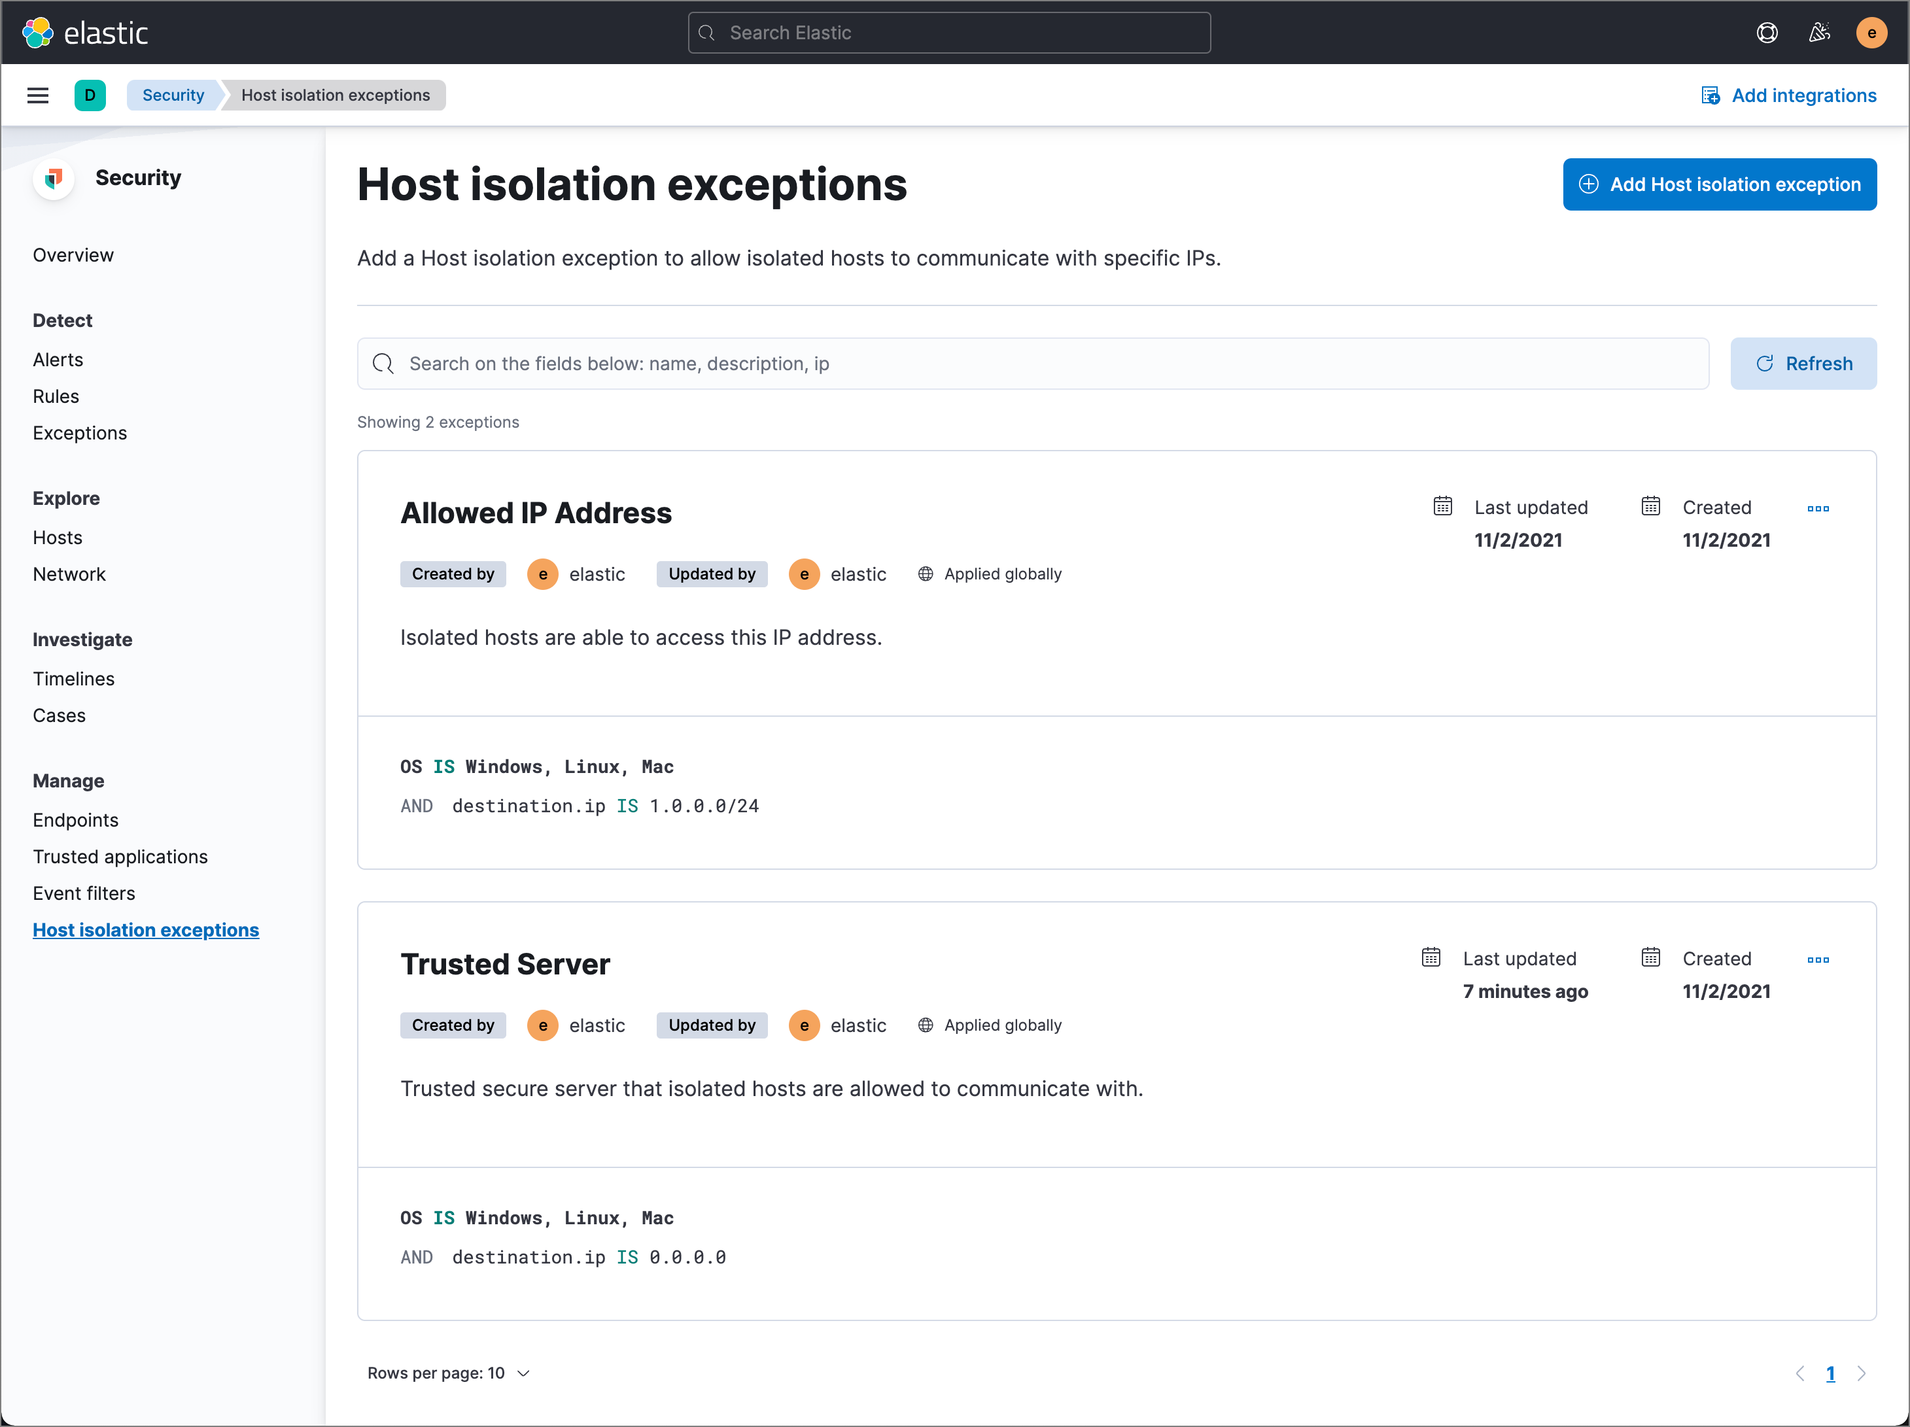The image size is (1910, 1427).
Task: Click the Trusted Server card title
Action: [x=505, y=964]
